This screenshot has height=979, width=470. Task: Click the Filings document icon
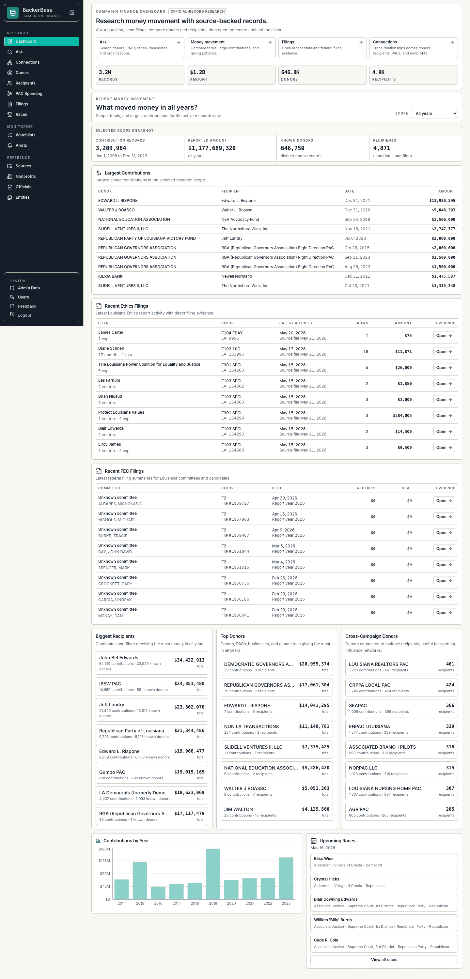[x=10, y=104]
